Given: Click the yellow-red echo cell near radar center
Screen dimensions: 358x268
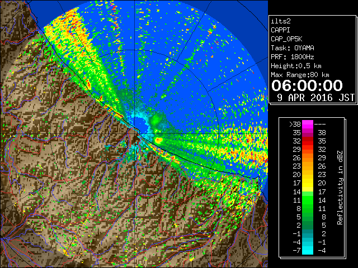Looking at the screenshot, I should [158, 140].
